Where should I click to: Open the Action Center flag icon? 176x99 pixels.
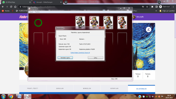coord(162,96)
